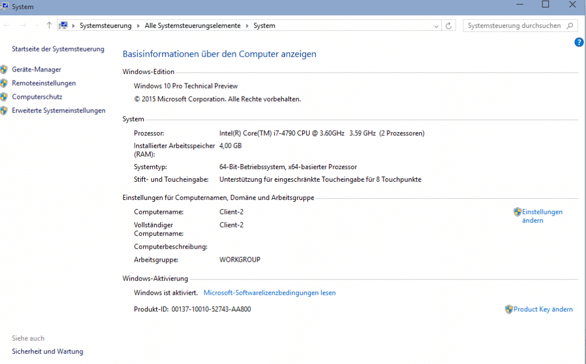Go back with the left arrow
Screen dimensions: 586x364
point(7,26)
